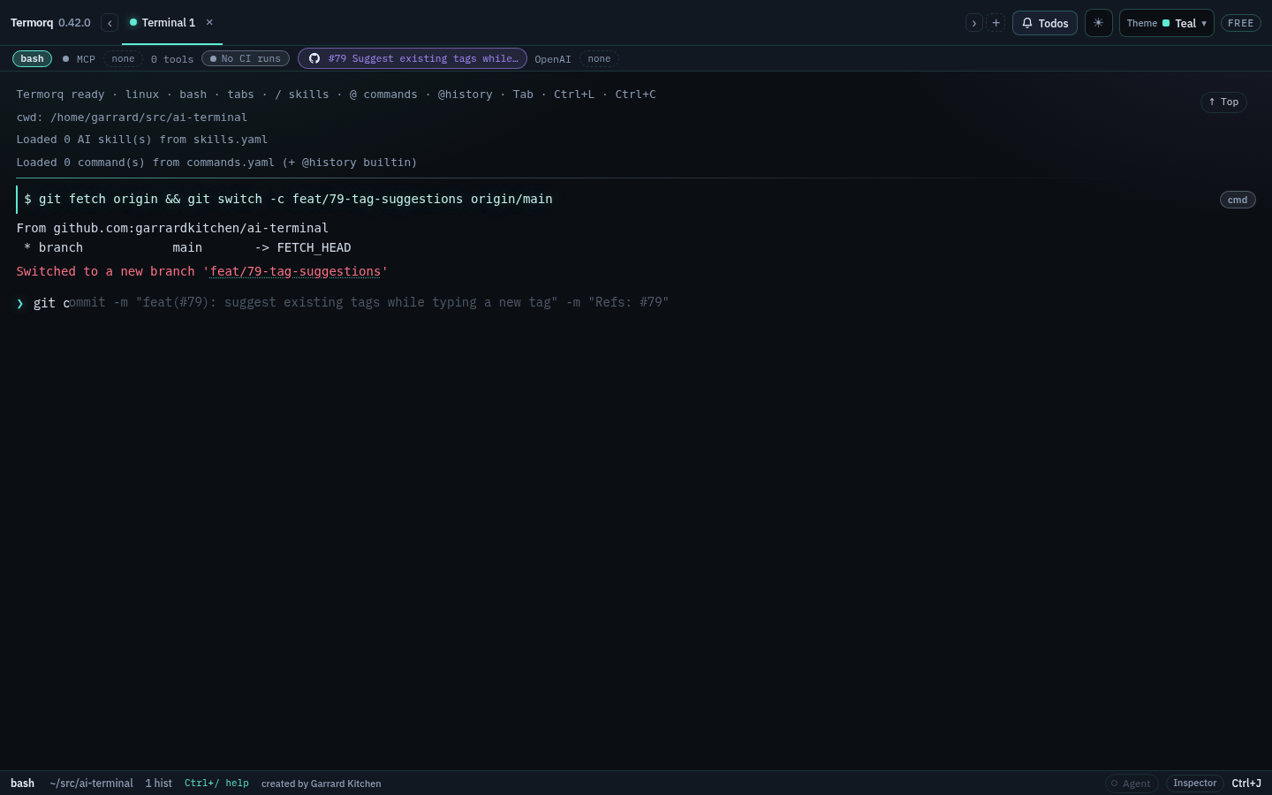1272x795 pixels.
Task: Click the Ctrl+J shortcut label
Action: (x=1246, y=784)
